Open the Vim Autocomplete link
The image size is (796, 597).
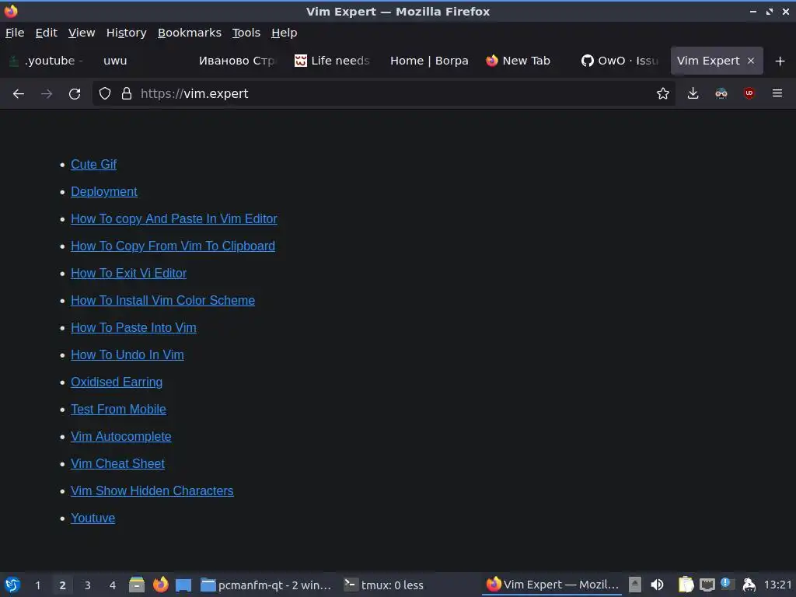pos(120,437)
